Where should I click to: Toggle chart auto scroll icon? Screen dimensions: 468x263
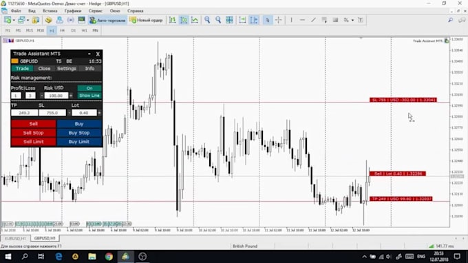pyautogui.click(x=242, y=20)
